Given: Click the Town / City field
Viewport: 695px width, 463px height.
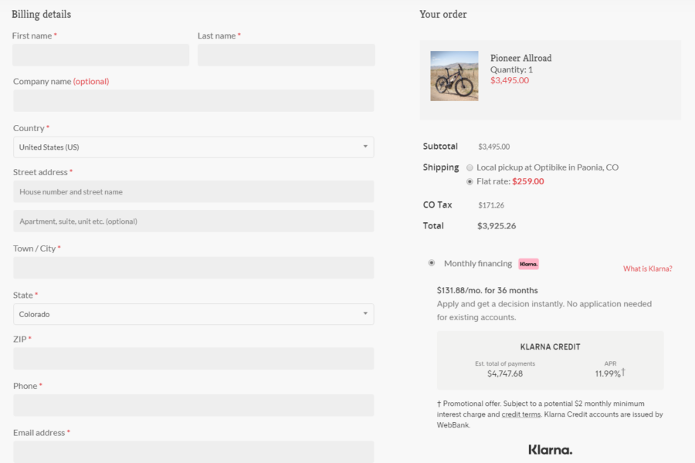Looking at the screenshot, I should [193, 268].
